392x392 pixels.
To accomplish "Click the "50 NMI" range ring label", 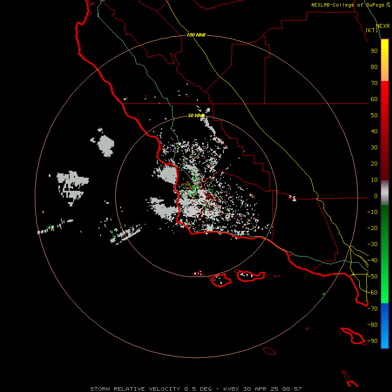I will (196, 115).
